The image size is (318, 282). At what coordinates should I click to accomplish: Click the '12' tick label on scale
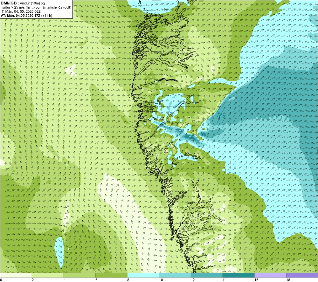193,280
